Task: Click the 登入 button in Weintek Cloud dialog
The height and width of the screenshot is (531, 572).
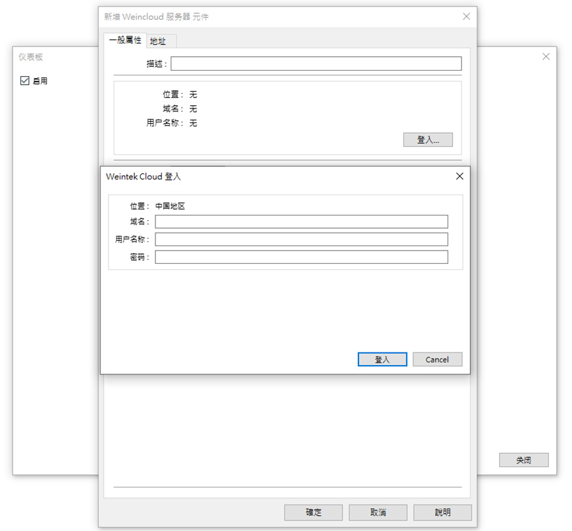Action: [382, 359]
